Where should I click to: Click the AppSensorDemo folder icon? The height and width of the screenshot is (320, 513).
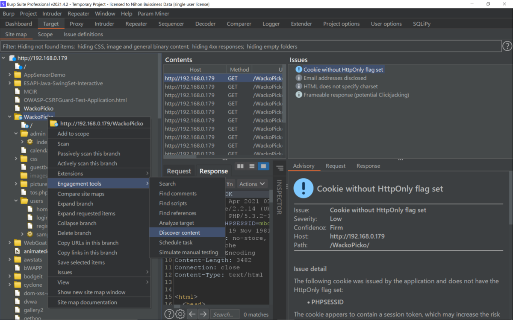(x=18, y=75)
